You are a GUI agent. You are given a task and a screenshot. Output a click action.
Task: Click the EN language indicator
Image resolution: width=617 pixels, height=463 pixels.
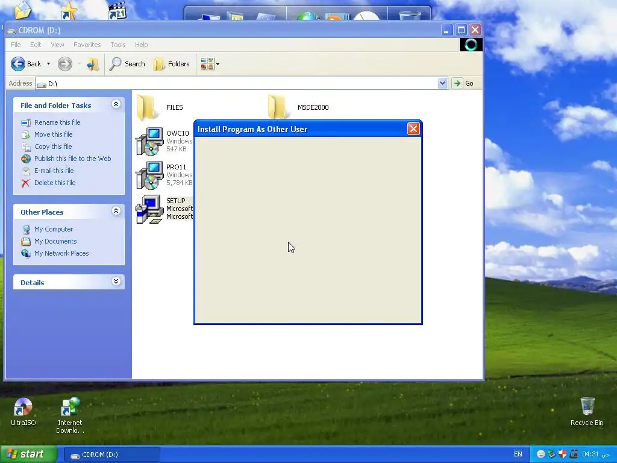518,455
